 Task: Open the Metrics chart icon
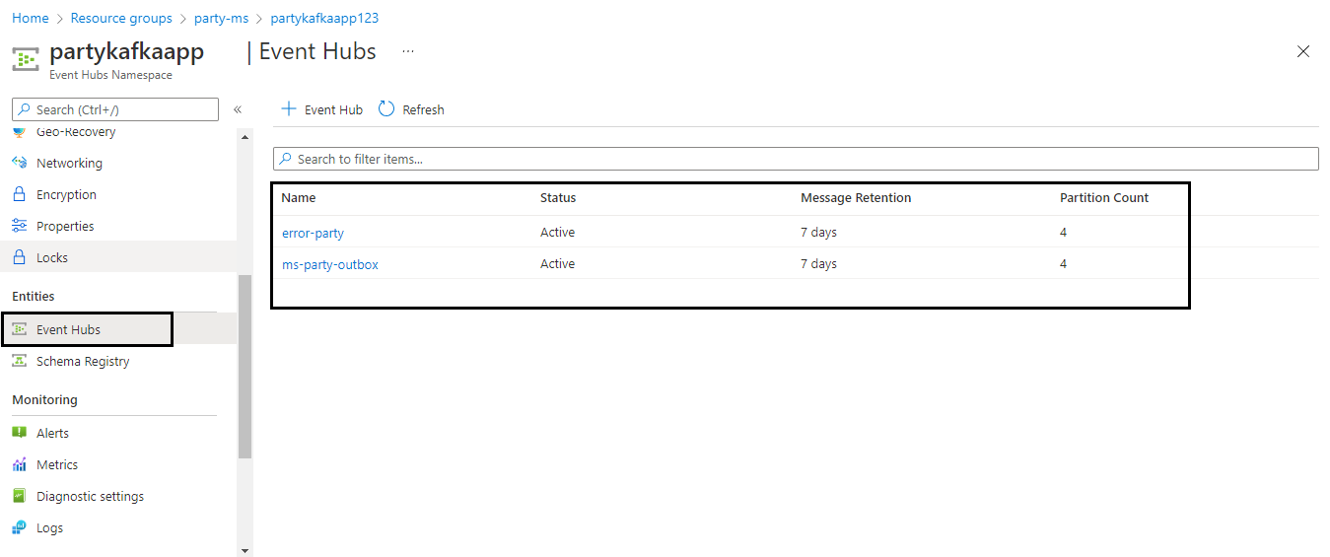click(19, 464)
